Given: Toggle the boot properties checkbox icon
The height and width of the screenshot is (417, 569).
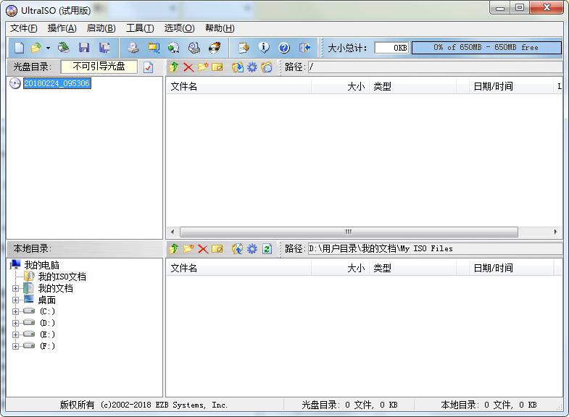Looking at the screenshot, I should pyautogui.click(x=149, y=67).
